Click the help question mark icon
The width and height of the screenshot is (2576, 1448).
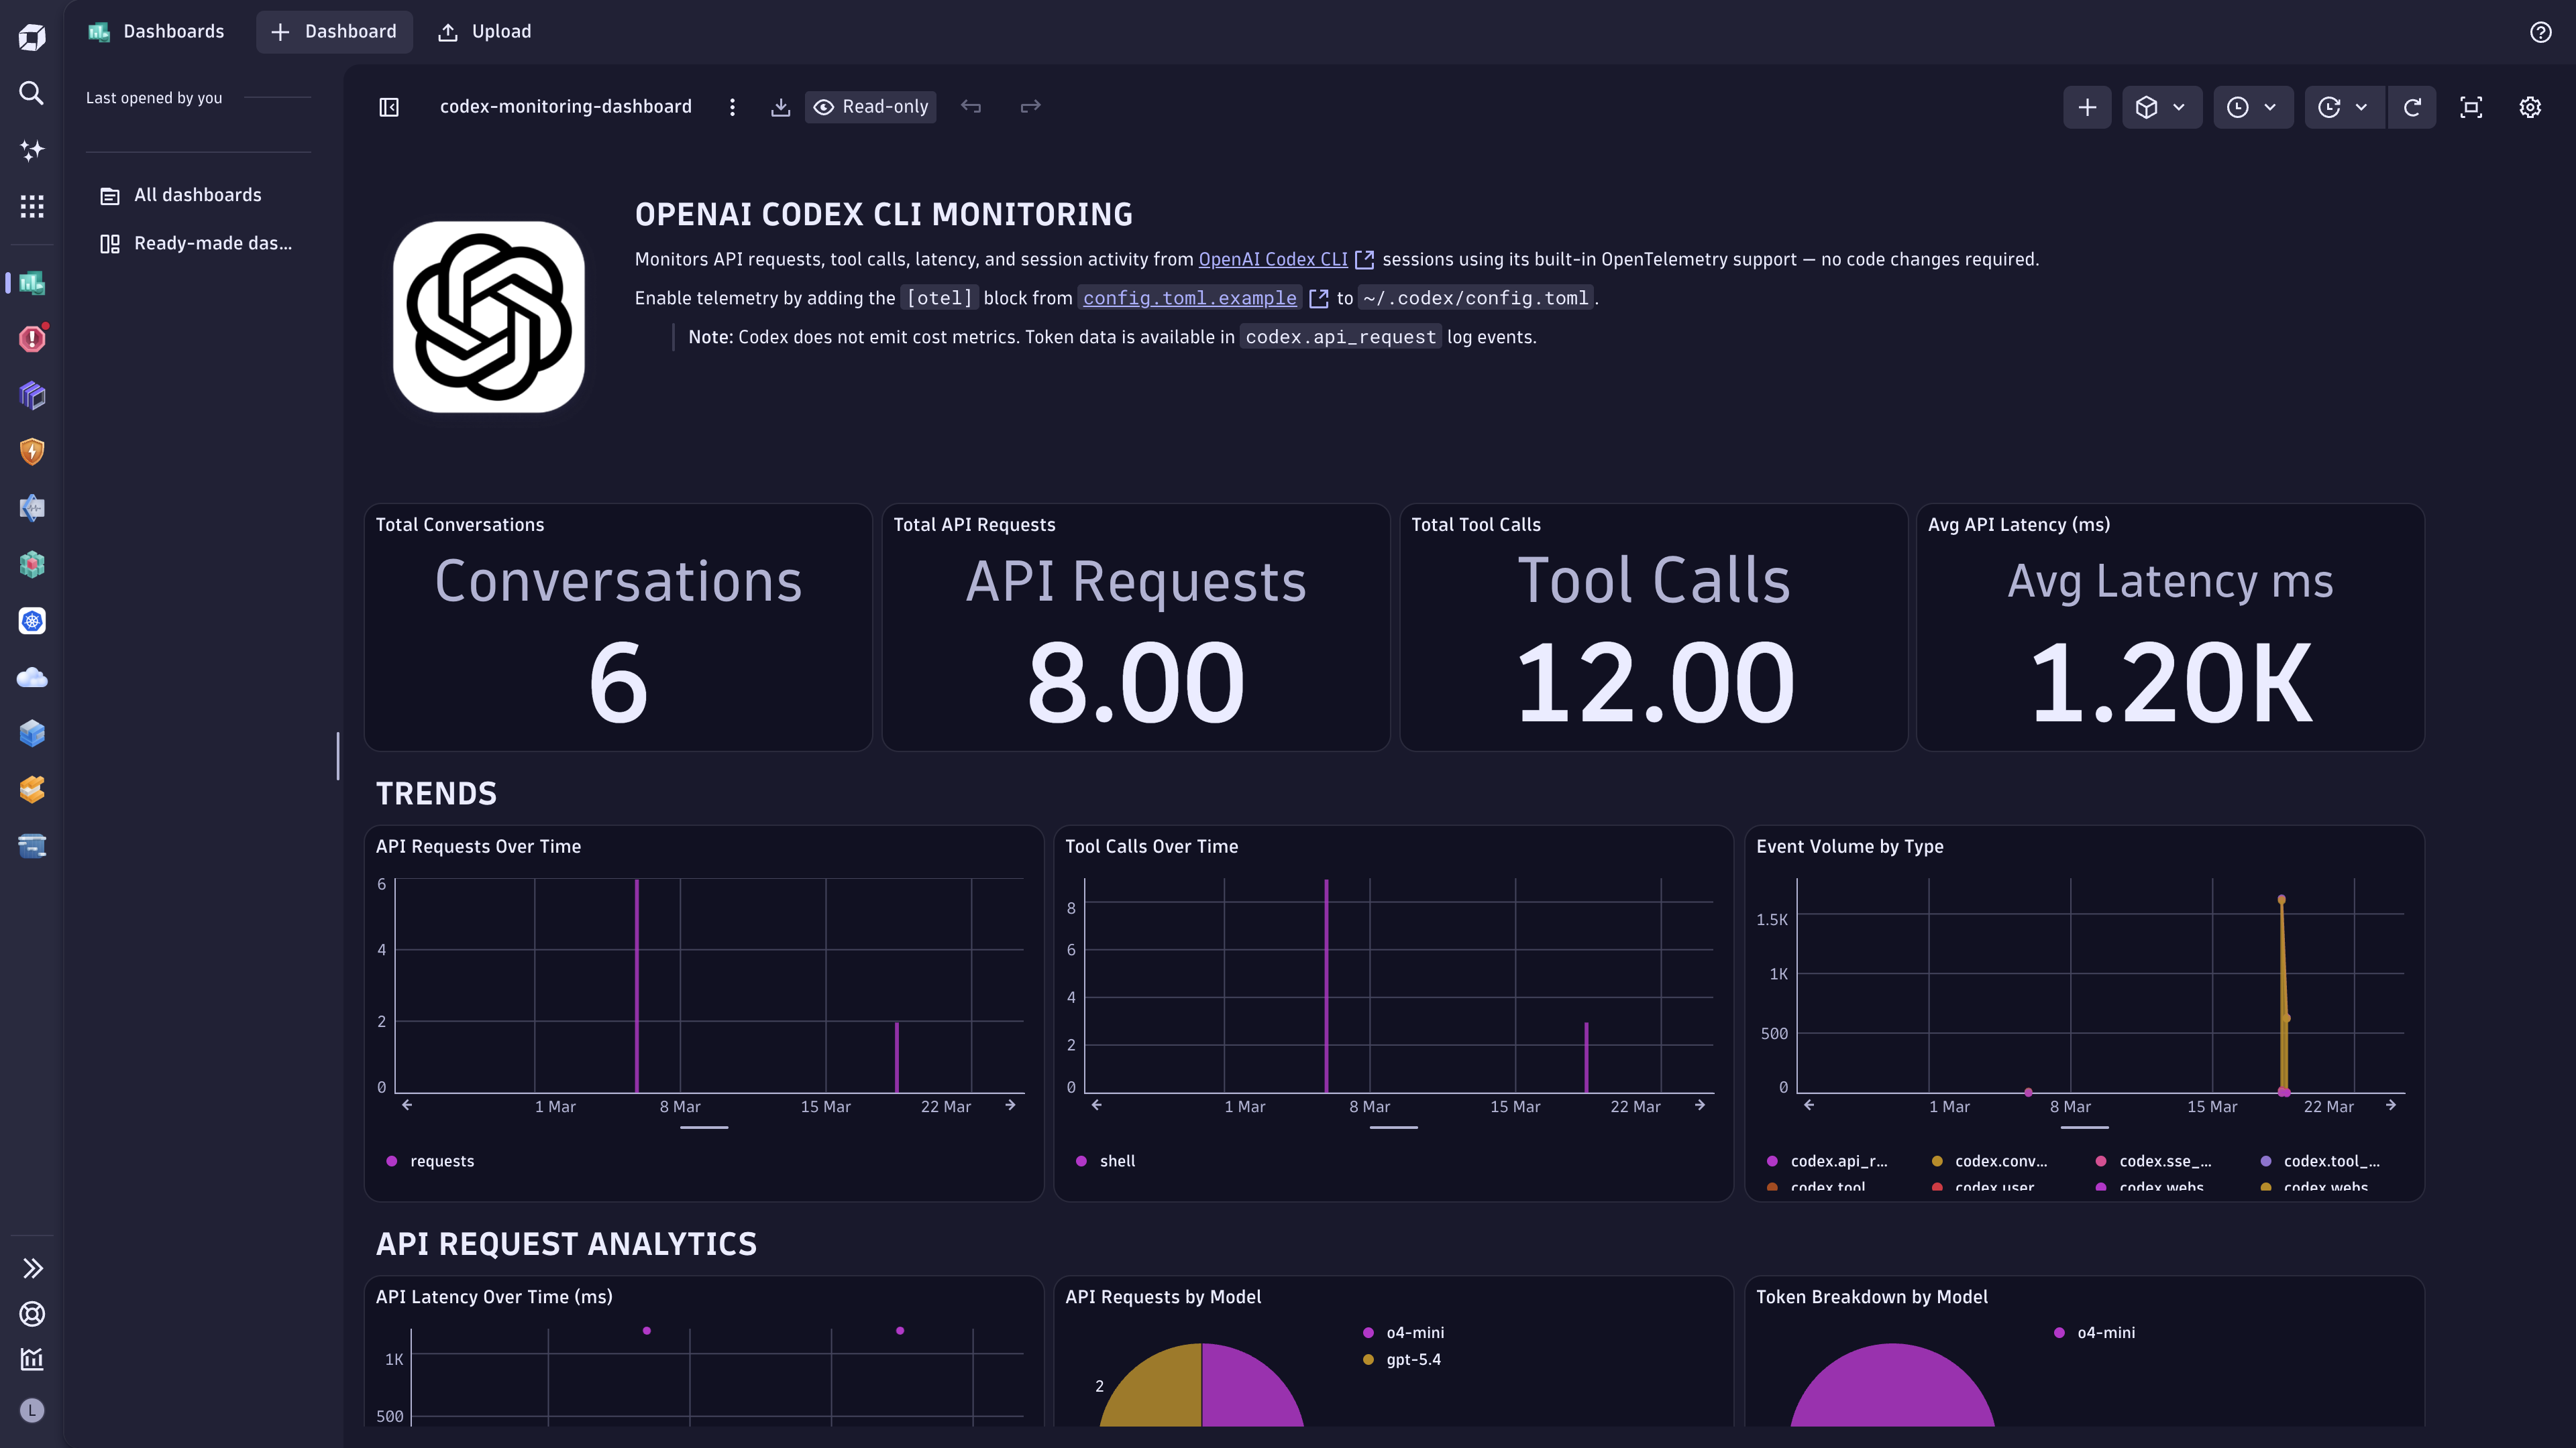2540,32
